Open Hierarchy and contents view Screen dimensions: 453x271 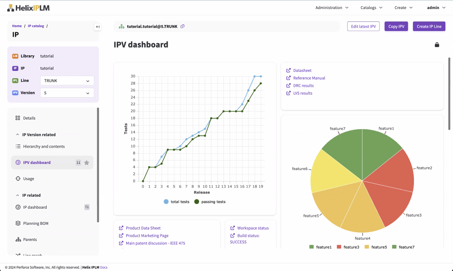(x=44, y=147)
